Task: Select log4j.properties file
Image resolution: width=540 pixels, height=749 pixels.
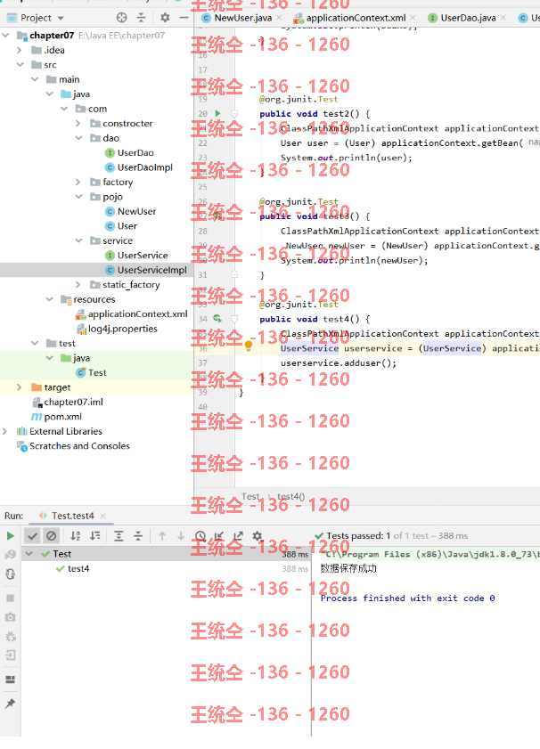Action: pyautogui.click(x=122, y=329)
